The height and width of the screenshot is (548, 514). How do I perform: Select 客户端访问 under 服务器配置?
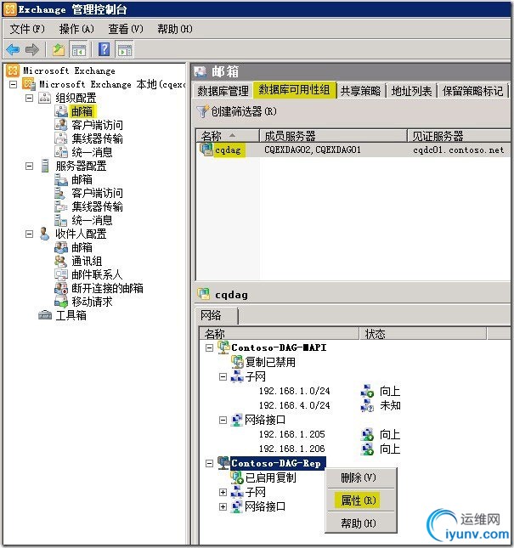click(x=97, y=193)
